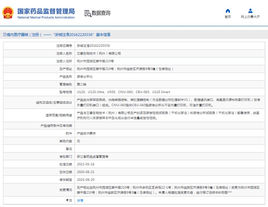Click the 备注 label

[69, 149]
